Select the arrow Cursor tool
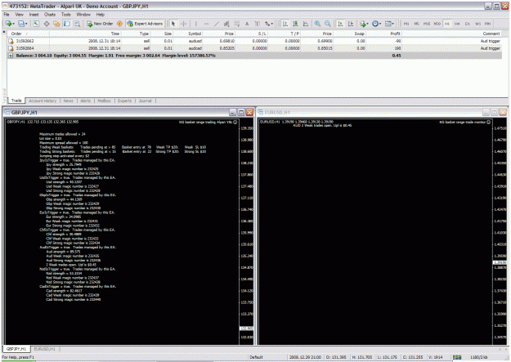The image size is (511, 362). (x=173, y=24)
